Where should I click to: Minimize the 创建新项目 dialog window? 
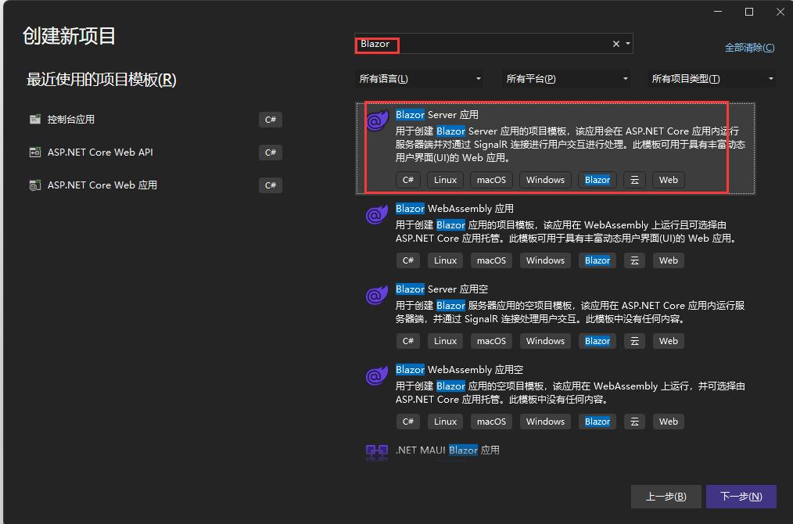pos(718,12)
